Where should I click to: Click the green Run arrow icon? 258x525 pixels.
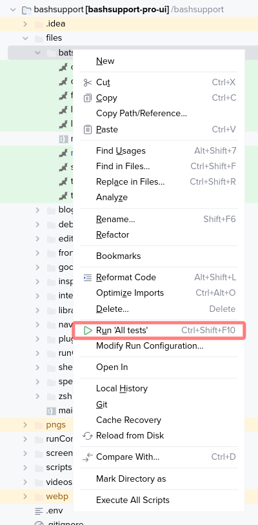[x=88, y=331]
